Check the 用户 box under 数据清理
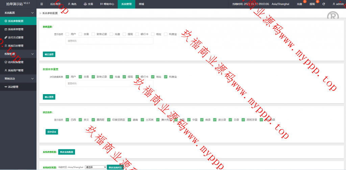Viewport: 346px width, 170px height. pyautogui.click(x=68, y=34)
